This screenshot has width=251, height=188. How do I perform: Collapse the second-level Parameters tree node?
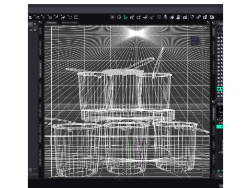(x=219, y=123)
